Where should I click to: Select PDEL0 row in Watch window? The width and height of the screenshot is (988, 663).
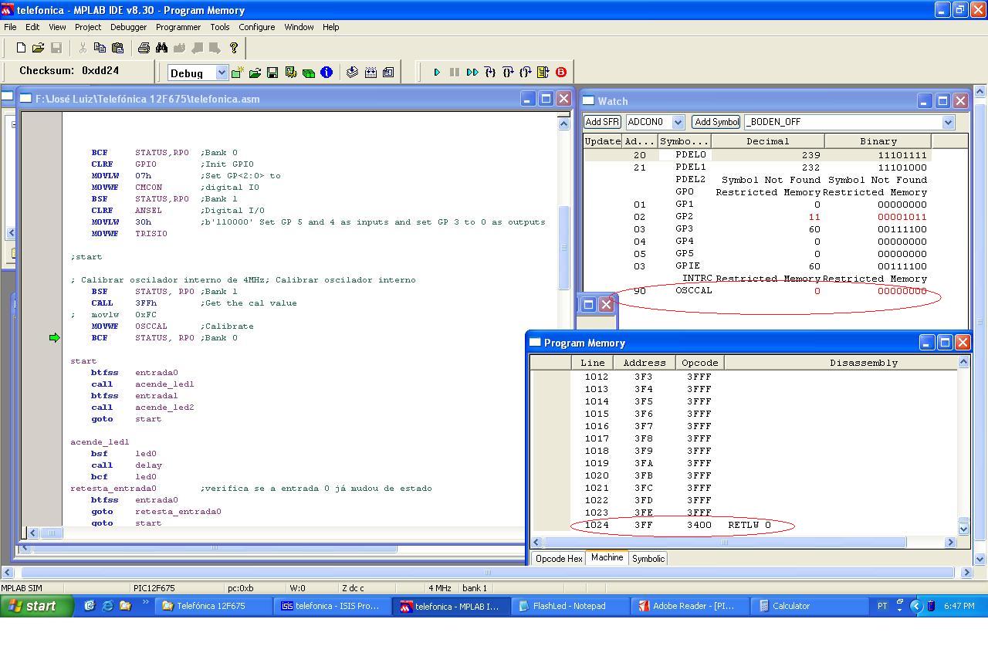click(757, 155)
